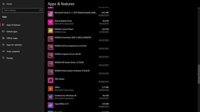Select the NVIDIA Graphics Driver 461.40 entry
The height and width of the screenshot is (112, 200).
[78, 55]
